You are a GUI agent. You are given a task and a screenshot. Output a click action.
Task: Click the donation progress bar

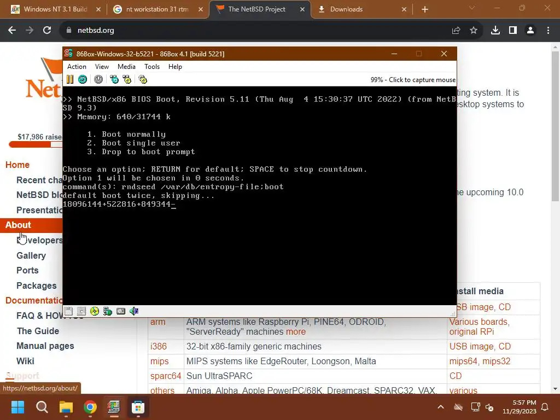coord(36,144)
